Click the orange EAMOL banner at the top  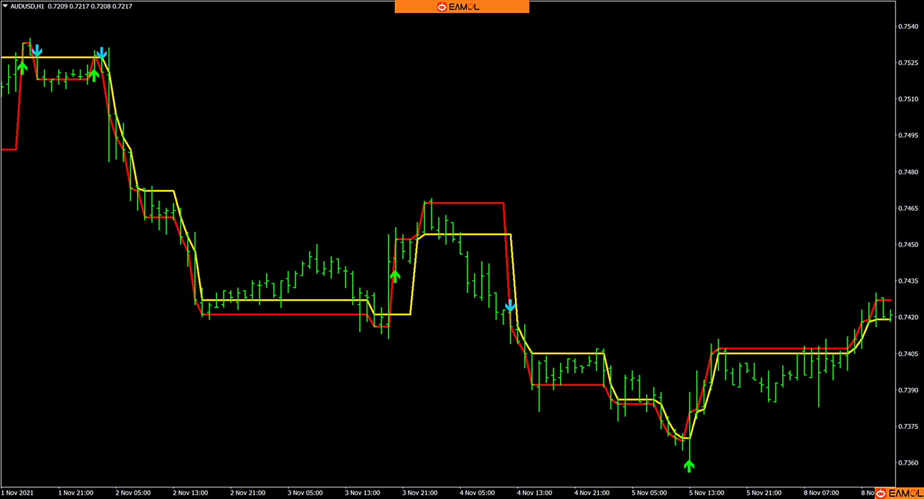click(462, 7)
